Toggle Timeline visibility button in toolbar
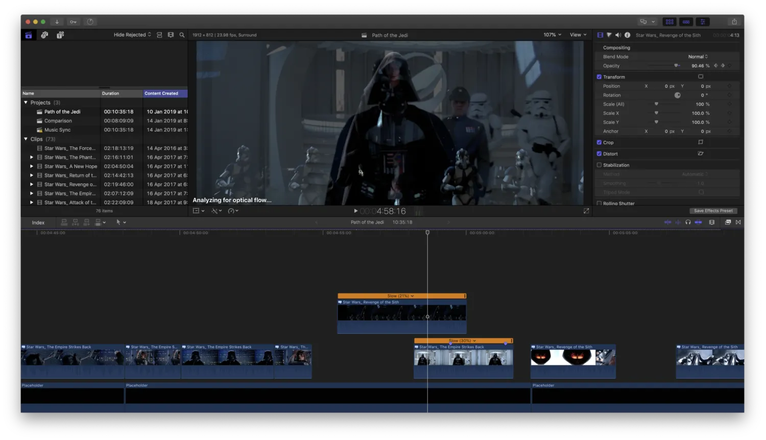The width and height of the screenshot is (766, 440). pyautogui.click(x=686, y=21)
